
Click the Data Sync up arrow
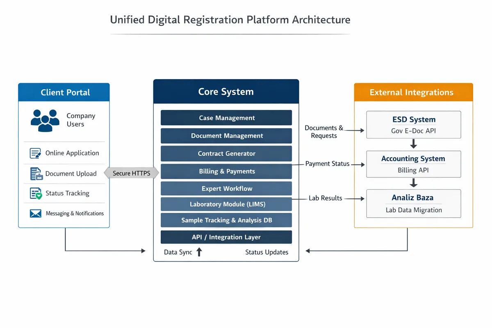(199, 252)
